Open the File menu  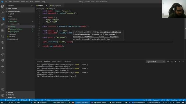[x=6, y=2]
